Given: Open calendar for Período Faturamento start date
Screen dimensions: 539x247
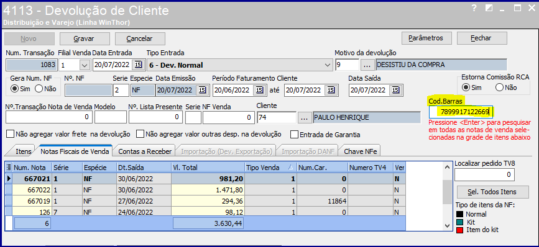Looking at the screenshot, I should pos(259,90).
